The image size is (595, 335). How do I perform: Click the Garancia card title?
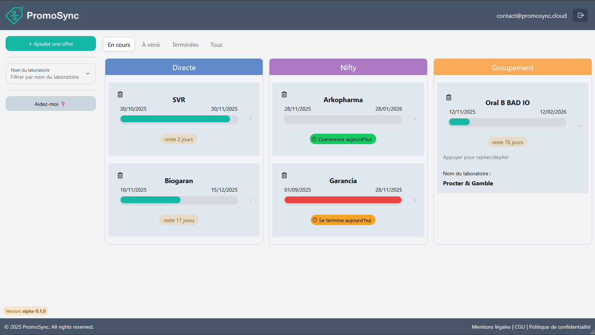[x=343, y=180]
